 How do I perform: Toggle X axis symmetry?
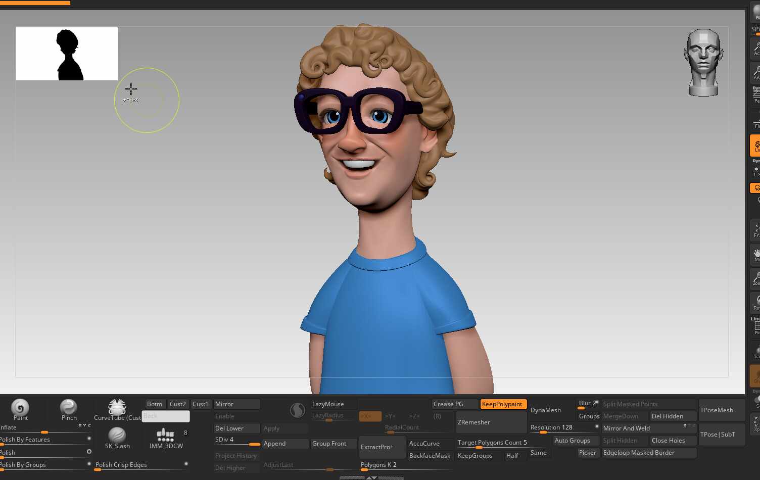tap(369, 416)
